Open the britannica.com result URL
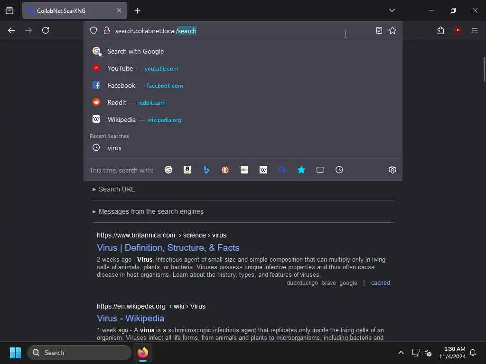The height and width of the screenshot is (364, 486). point(161,235)
